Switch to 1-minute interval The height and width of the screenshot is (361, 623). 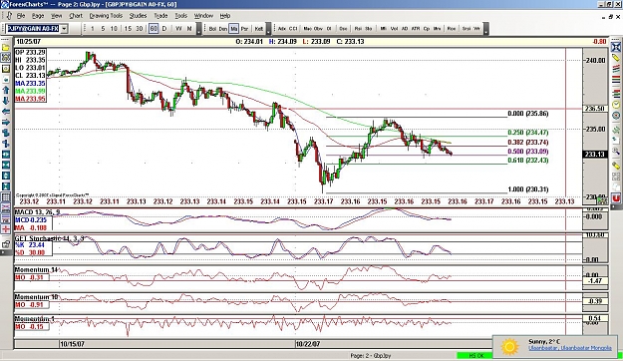point(93,29)
